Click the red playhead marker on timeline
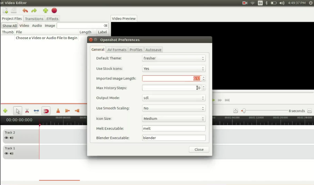The width and height of the screenshot is (314, 185). tap(40, 125)
